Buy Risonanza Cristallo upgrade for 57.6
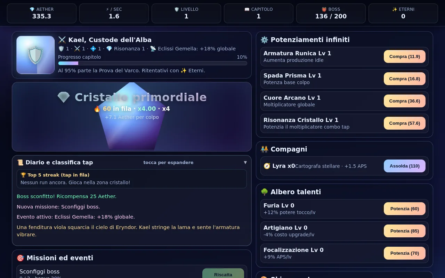The height and width of the screenshot is (278, 445). (404, 123)
